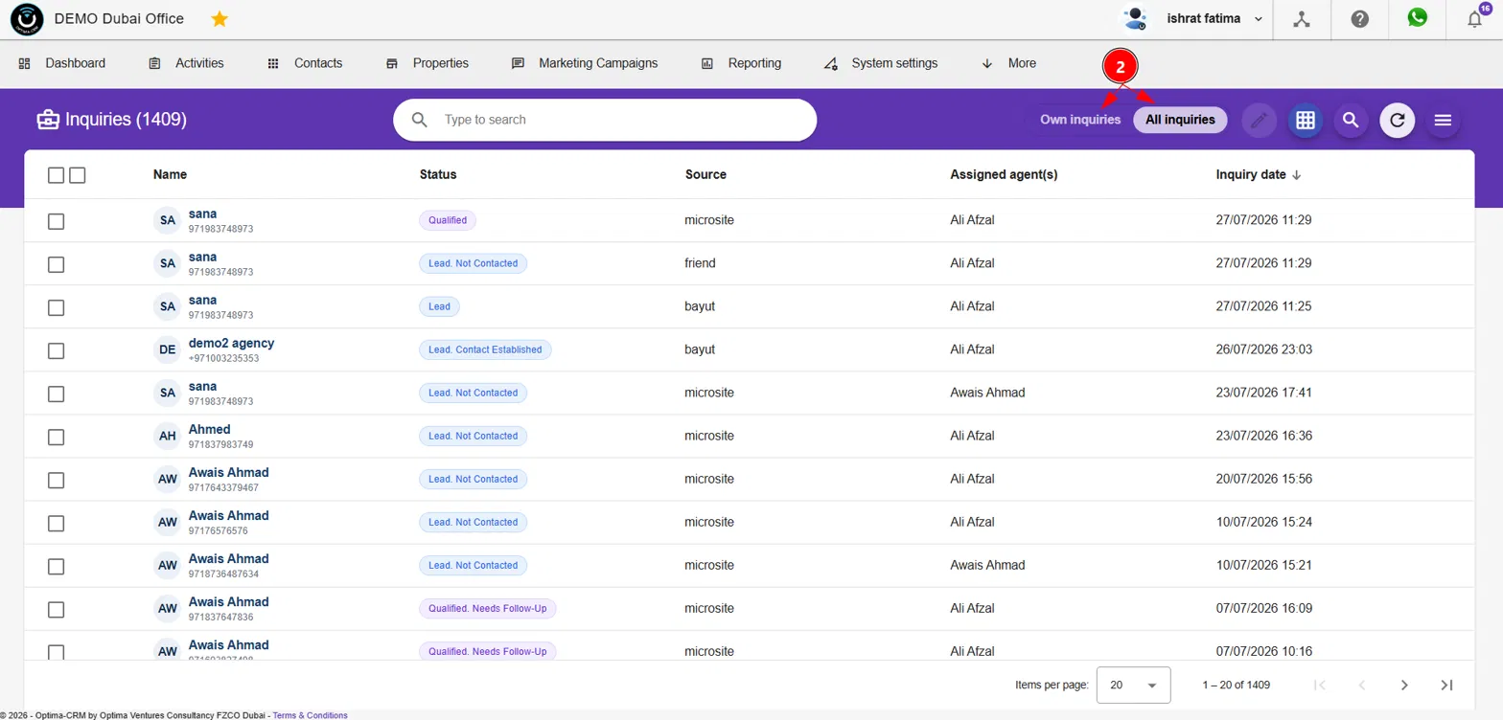The image size is (1503, 720).
Task: Open Awais Ahmad inquiry with number 9717643379467
Action: click(x=228, y=472)
